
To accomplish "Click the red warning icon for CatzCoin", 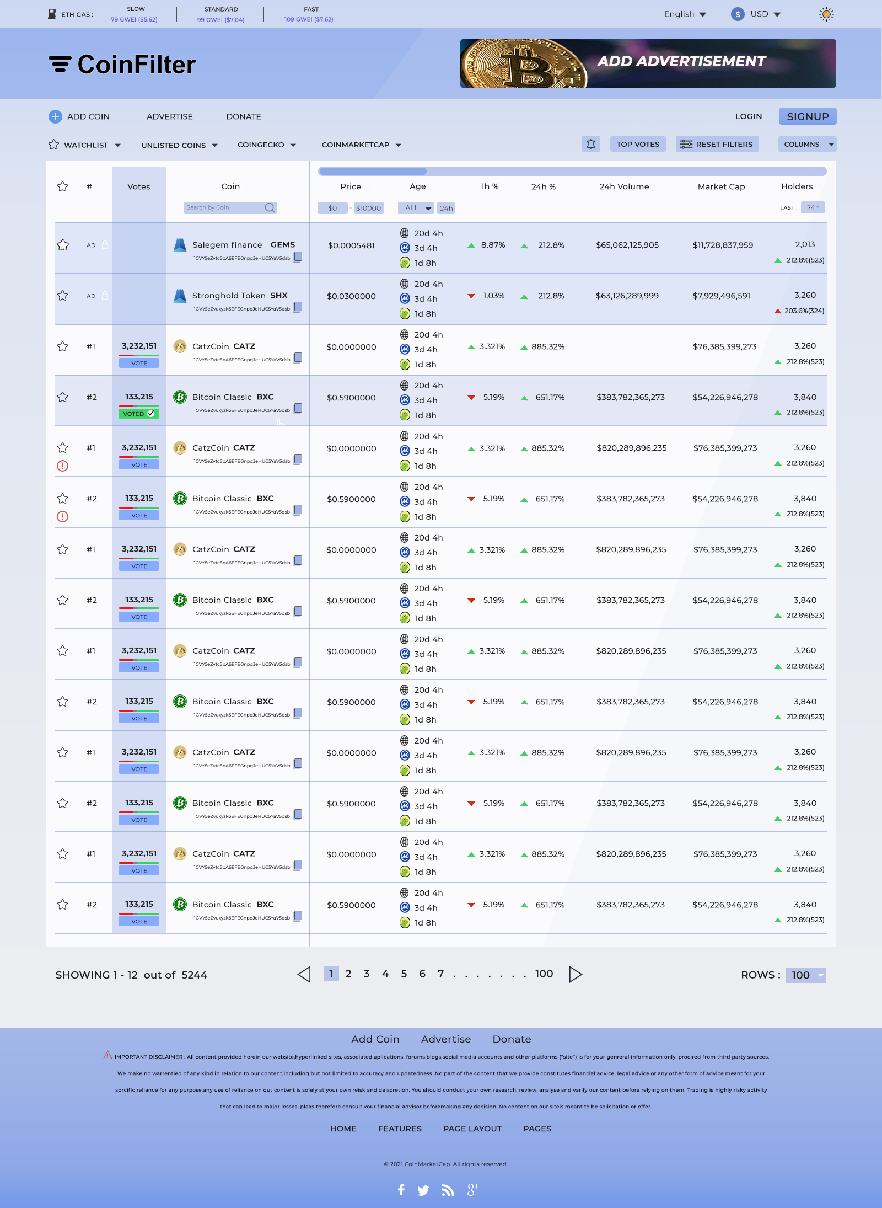I will coord(63,466).
